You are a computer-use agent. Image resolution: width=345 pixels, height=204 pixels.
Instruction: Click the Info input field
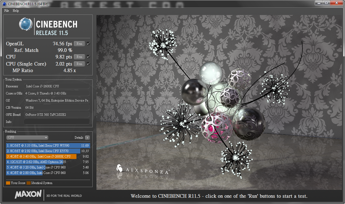[57, 122]
